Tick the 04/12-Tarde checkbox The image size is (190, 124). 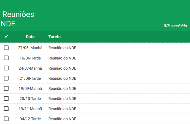(x=6, y=119)
